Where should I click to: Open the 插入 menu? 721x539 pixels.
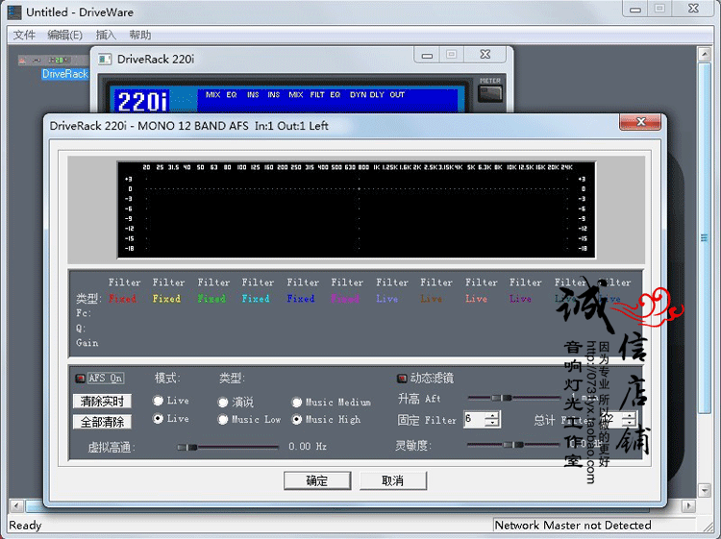tap(106, 35)
